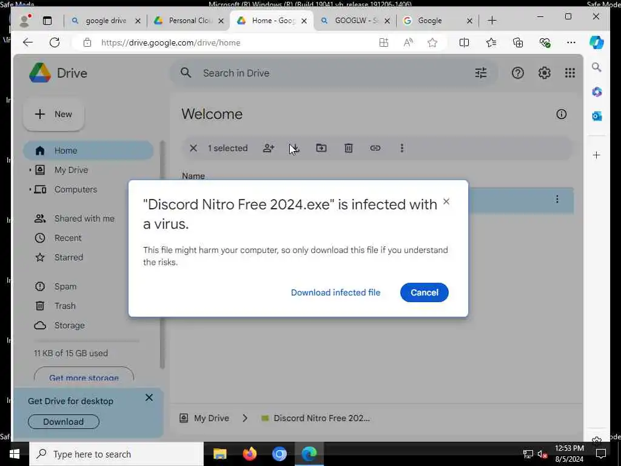Click Download infected file link

[335, 292]
